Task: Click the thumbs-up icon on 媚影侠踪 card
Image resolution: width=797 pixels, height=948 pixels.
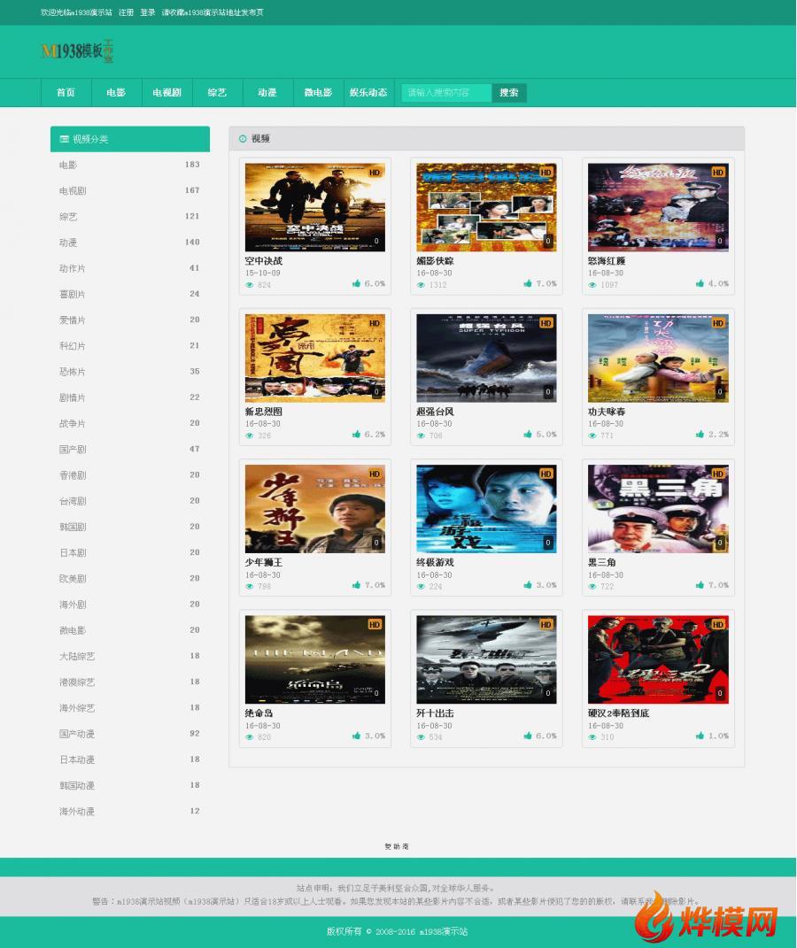Action: point(528,283)
